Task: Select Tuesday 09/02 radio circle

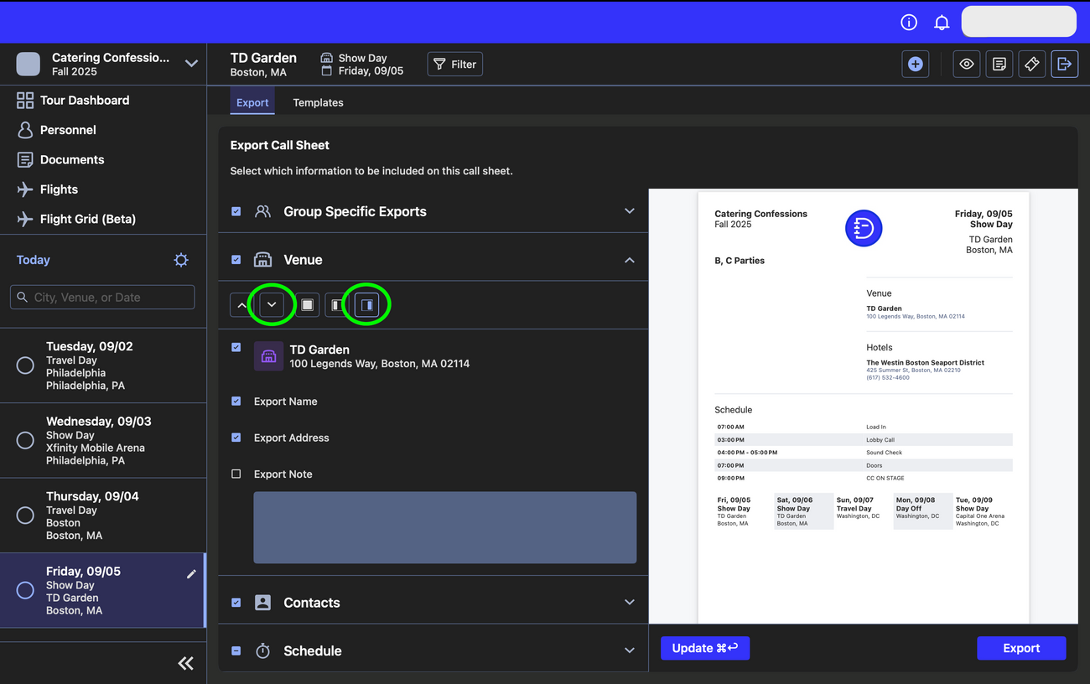Action: pyautogui.click(x=25, y=365)
